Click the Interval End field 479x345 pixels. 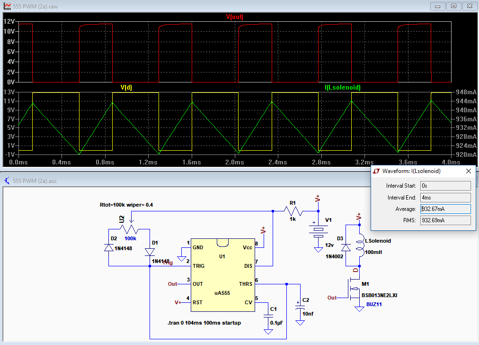click(x=445, y=198)
